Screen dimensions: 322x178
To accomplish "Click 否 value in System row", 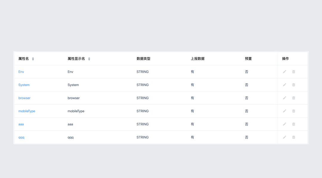I will (x=247, y=85).
